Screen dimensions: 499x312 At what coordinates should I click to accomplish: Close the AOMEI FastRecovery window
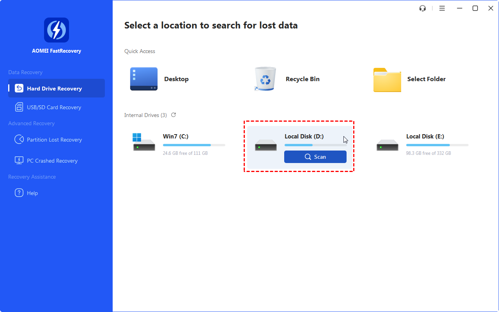[491, 8]
